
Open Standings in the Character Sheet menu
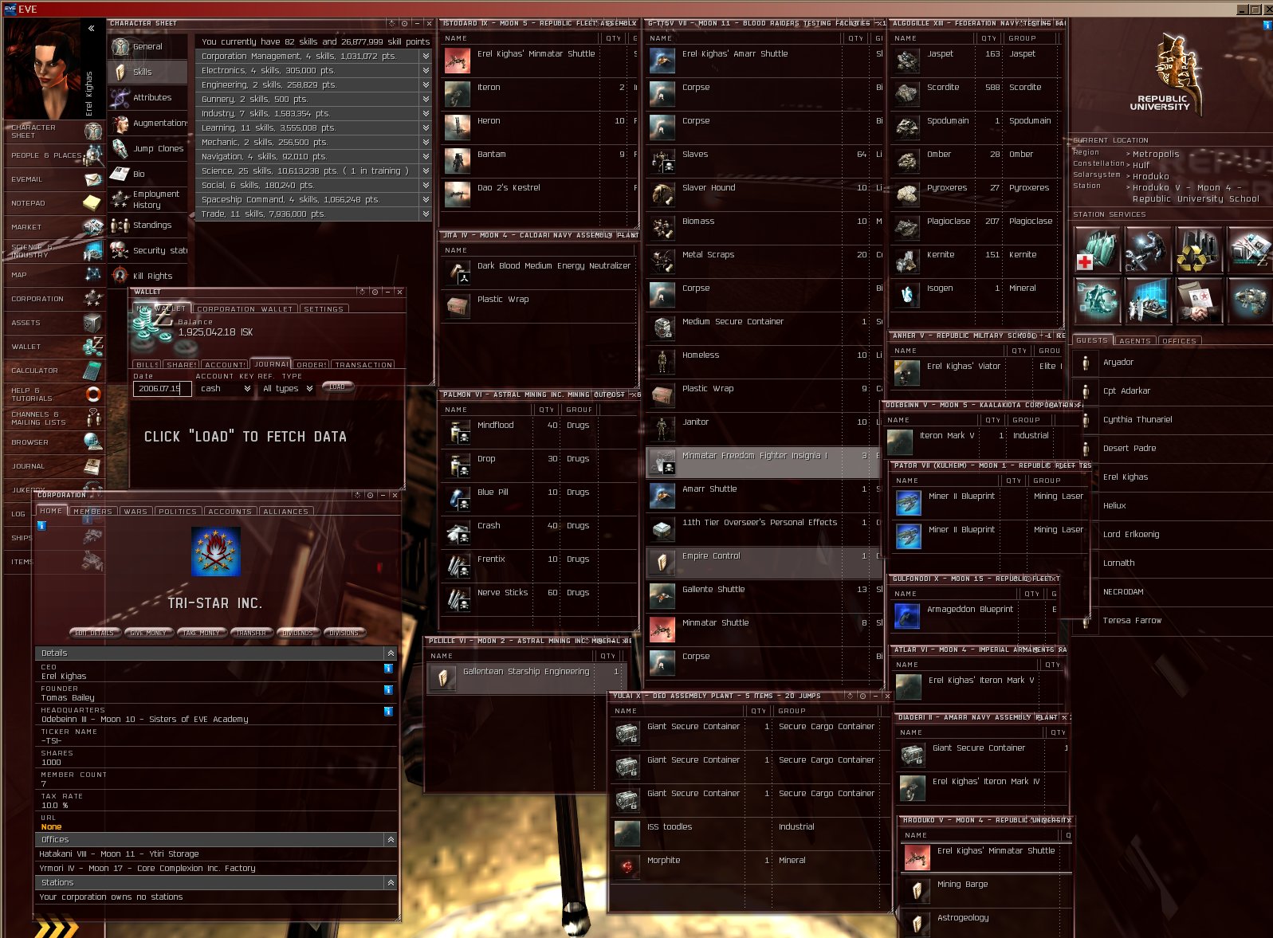click(x=148, y=226)
